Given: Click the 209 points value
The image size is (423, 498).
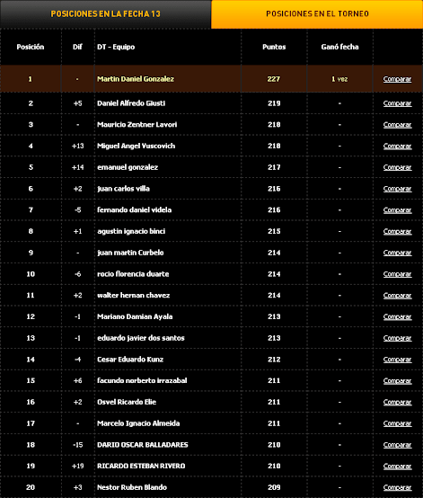Looking at the screenshot, I should click(274, 487).
